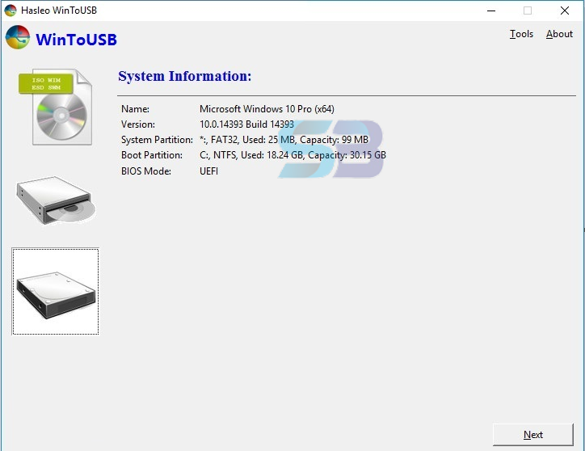Click the Next button
The height and width of the screenshot is (451, 585).
click(533, 435)
